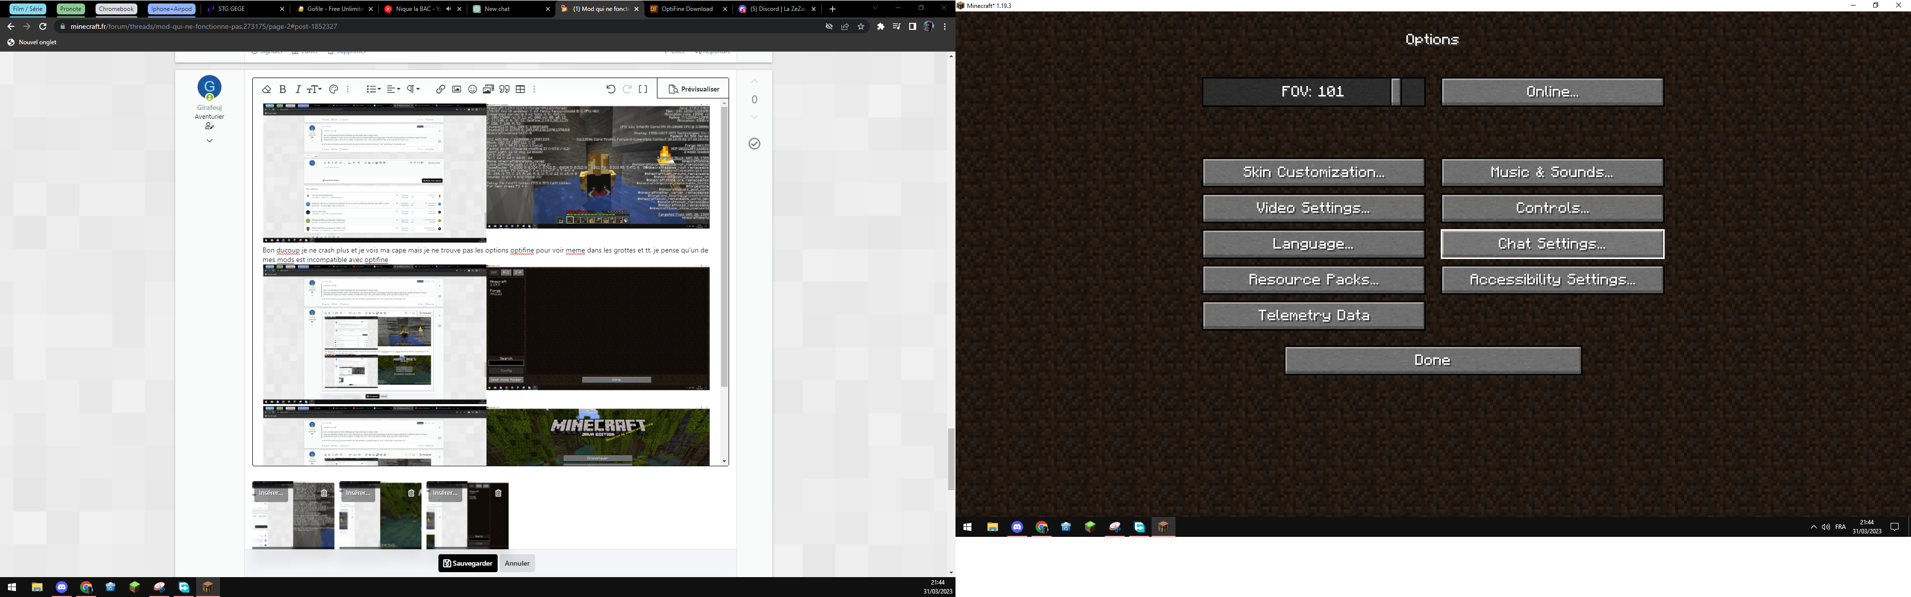Open the Nouvel onglet bookmark
The image size is (1911, 597).
tap(32, 42)
